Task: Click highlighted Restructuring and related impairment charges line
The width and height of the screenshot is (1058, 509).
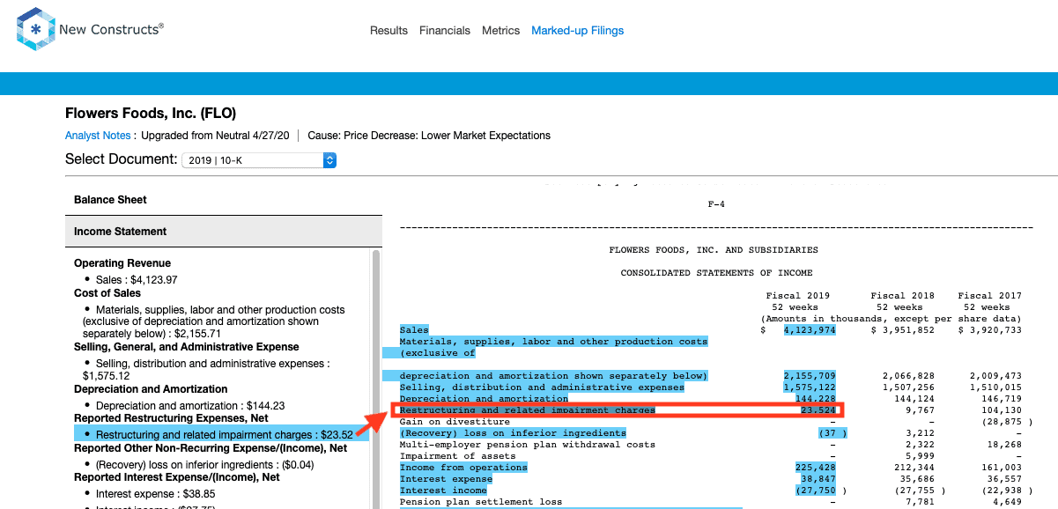Action: pyautogui.click(x=528, y=410)
